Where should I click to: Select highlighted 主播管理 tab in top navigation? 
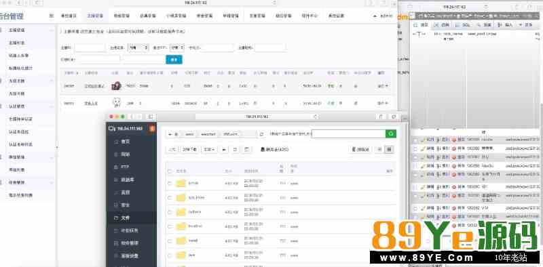[x=95, y=16]
